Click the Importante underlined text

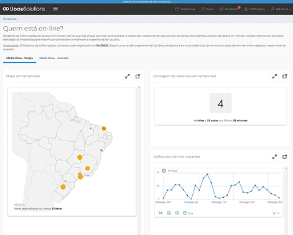(11, 45)
